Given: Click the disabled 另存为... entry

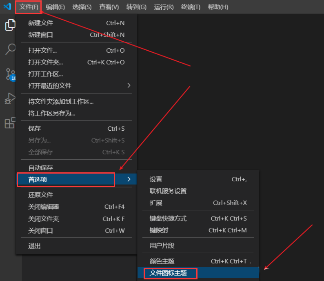Looking at the screenshot, I should click(76, 140).
